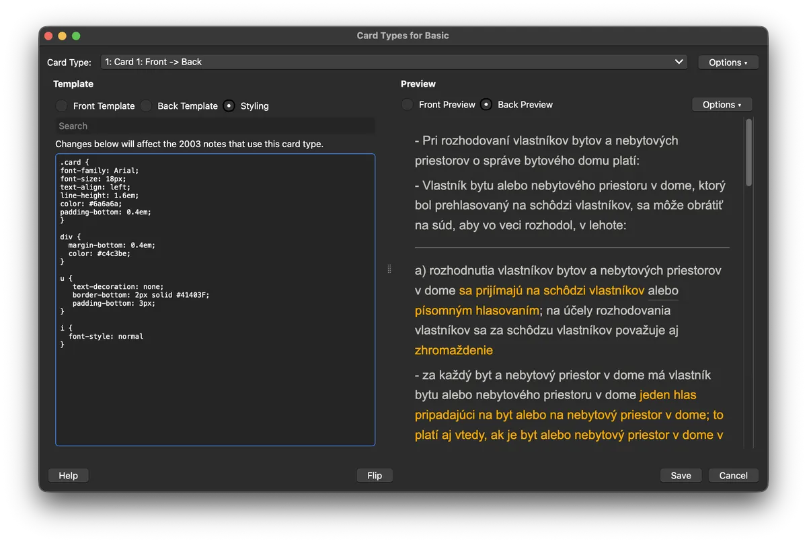Image resolution: width=807 pixels, height=543 pixels.
Task: Save the card type changes
Action: 681,475
